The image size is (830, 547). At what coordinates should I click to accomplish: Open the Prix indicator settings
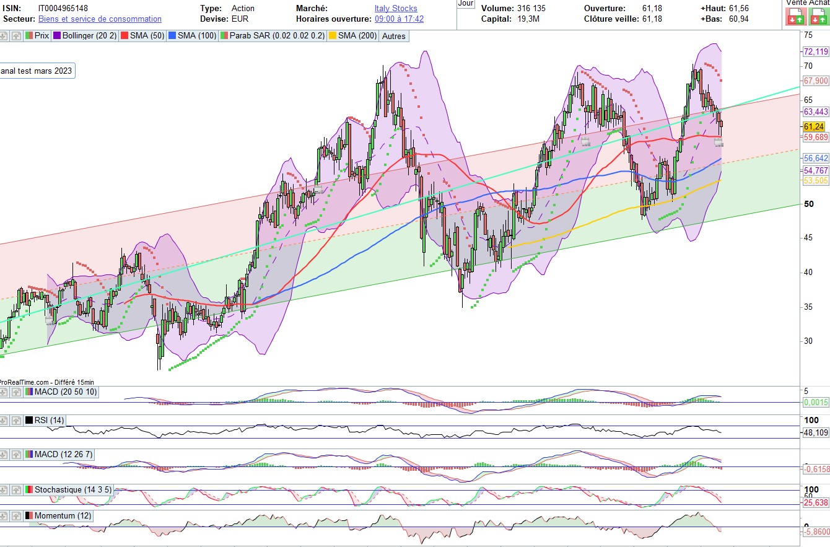point(37,36)
